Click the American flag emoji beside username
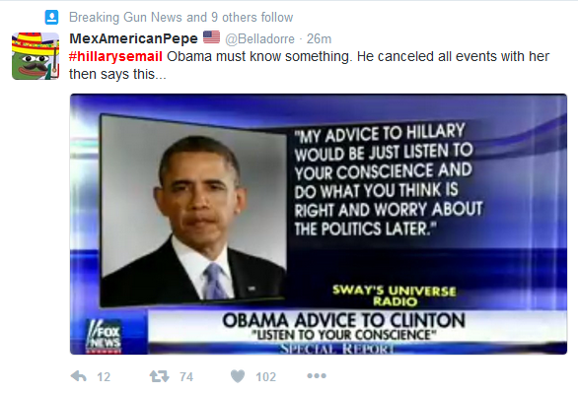 (211, 37)
